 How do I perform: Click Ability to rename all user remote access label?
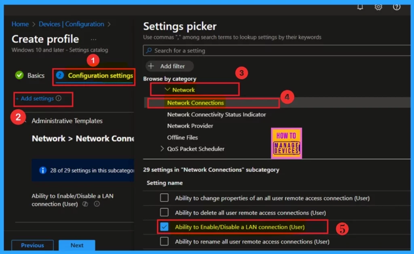tap(252, 241)
